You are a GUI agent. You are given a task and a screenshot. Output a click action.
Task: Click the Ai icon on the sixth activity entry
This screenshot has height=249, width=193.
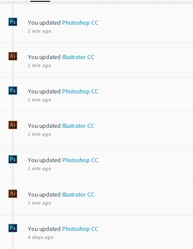[13, 194]
